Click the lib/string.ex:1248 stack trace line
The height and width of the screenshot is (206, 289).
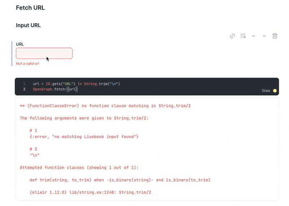pos(90,192)
